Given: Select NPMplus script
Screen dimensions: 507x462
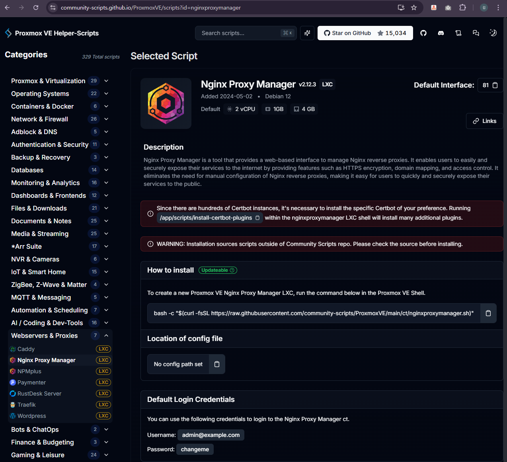Looking at the screenshot, I should (x=60, y=371).
